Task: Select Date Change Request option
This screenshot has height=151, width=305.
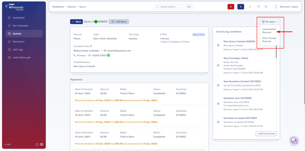Action: coord(269,40)
